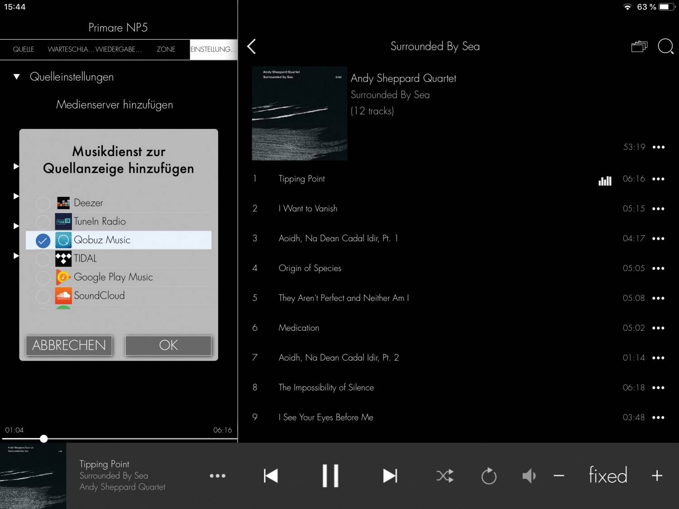This screenshot has height=509, width=679.
Task: Switch to the WARTESCHLA... tab
Action: pyautogui.click(x=70, y=49)
